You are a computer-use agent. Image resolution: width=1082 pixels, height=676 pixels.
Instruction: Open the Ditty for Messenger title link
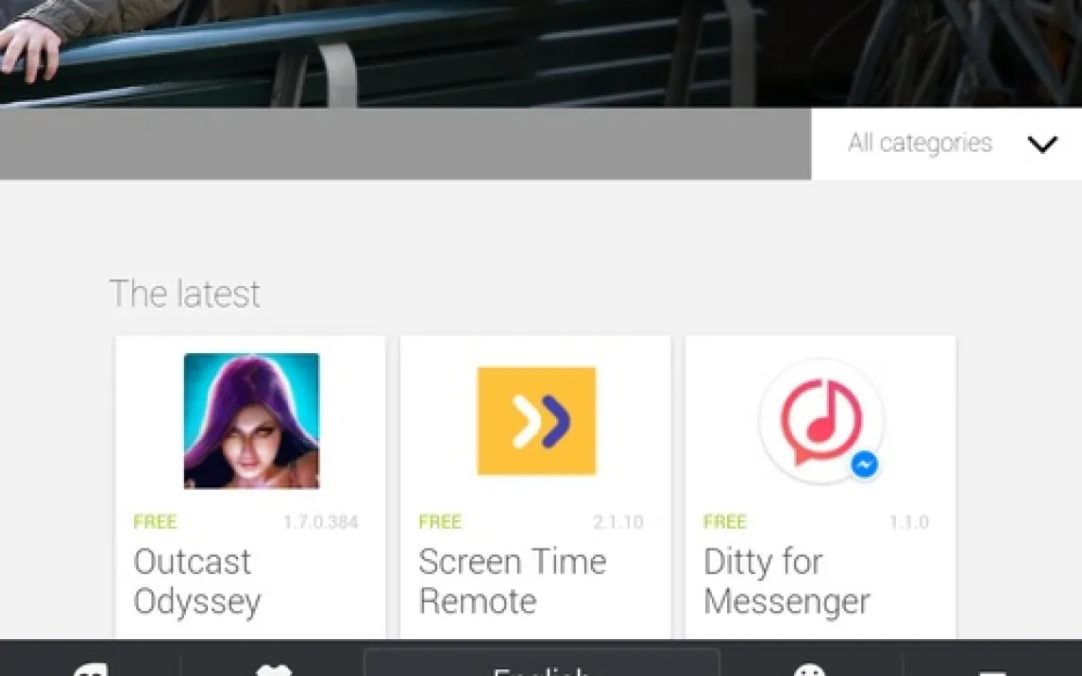click(x=786, y=581)
